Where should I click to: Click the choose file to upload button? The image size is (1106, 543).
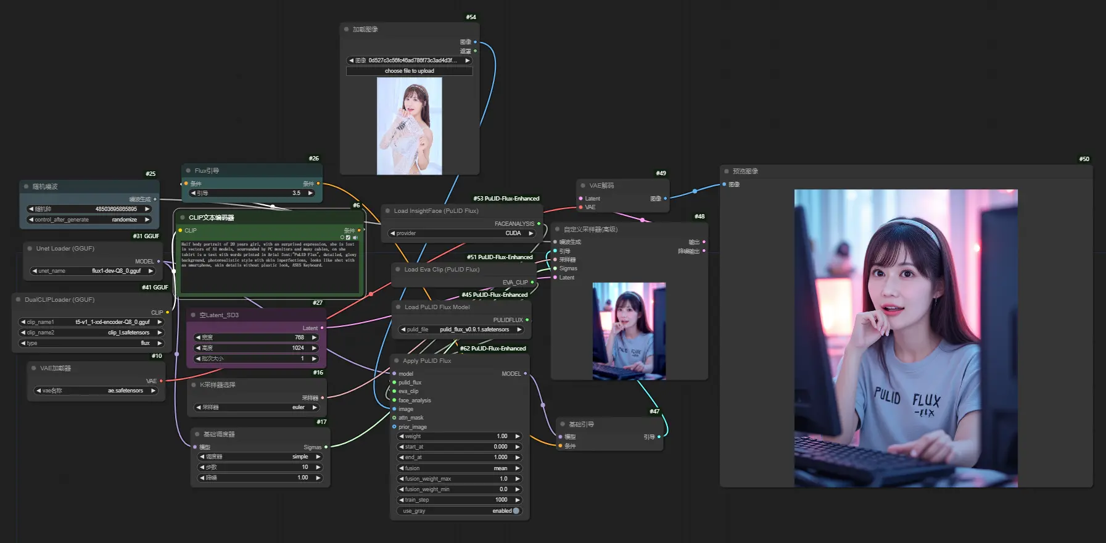pos(410,71)
